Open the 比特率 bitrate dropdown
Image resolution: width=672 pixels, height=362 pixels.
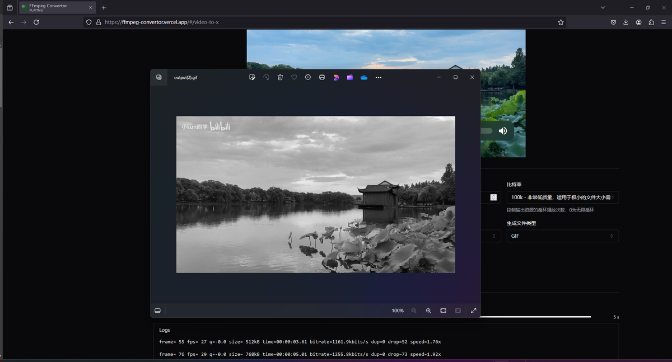[562, 198]
